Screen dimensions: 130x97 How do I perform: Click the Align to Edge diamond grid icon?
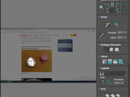coord(112,11)
